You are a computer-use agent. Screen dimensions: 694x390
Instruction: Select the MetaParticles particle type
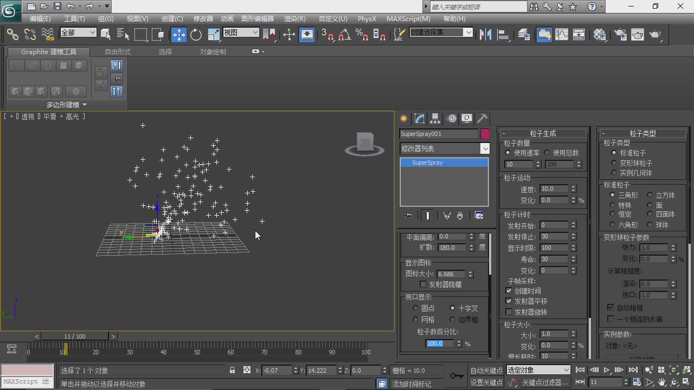[x=614, y=162]
